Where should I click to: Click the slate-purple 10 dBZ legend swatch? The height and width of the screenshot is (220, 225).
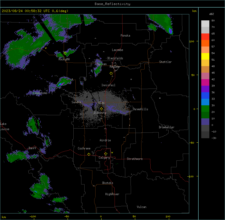point(205,122)
